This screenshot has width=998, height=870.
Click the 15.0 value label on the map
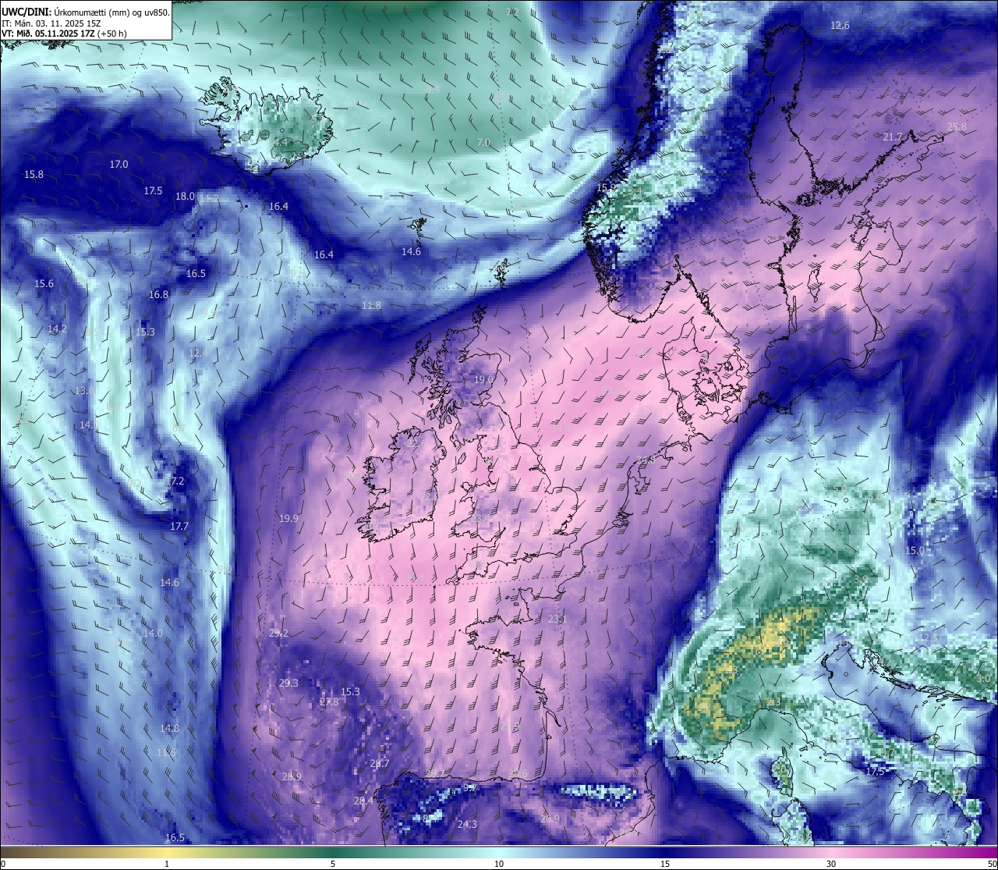click(x=915, y=551)
